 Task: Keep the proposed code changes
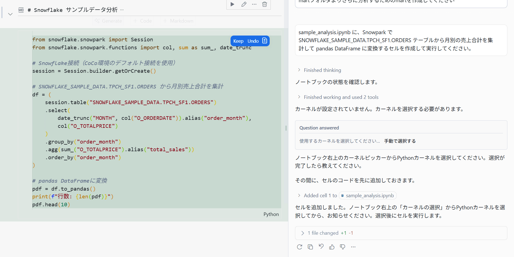tap(238, 41)
